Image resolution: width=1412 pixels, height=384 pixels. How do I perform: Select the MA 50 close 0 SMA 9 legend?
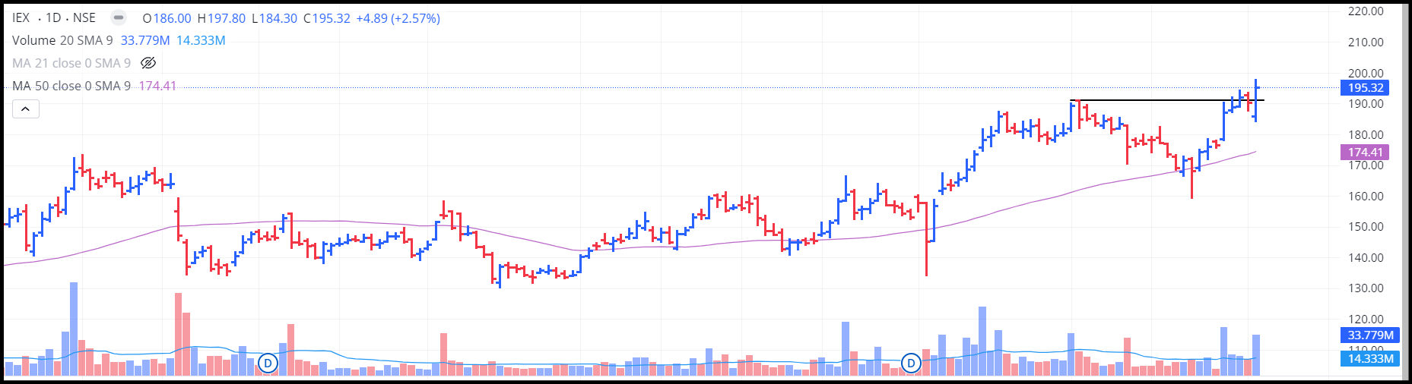tap(71, 86)
